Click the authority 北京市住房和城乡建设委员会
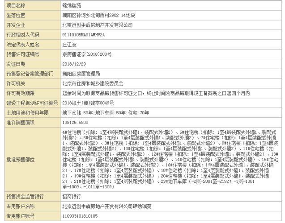285x223 pixels. [93, 83]
